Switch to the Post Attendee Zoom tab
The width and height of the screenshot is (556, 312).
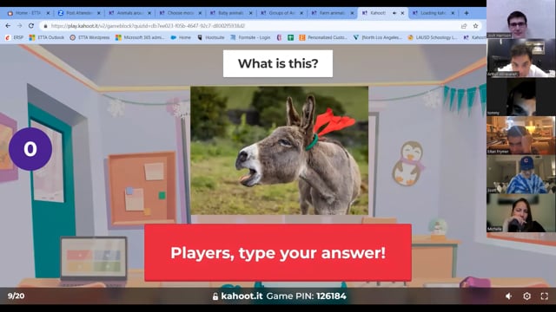click(78, 13)
